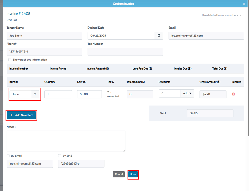The image size is (249, 191).
Task: Close the Custom Invoice dialog with X
Action: coord(244,4)
